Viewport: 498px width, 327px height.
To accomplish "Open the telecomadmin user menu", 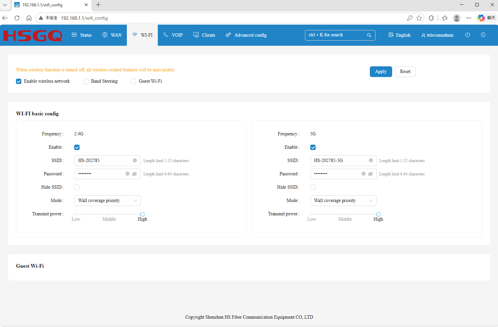I will point(437,35).
